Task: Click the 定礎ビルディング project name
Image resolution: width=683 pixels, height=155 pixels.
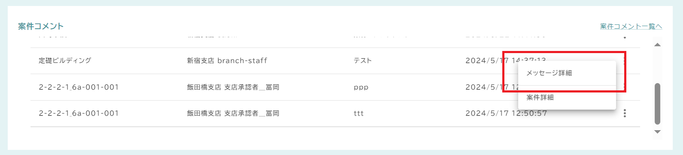Action: tap(65, 61)
